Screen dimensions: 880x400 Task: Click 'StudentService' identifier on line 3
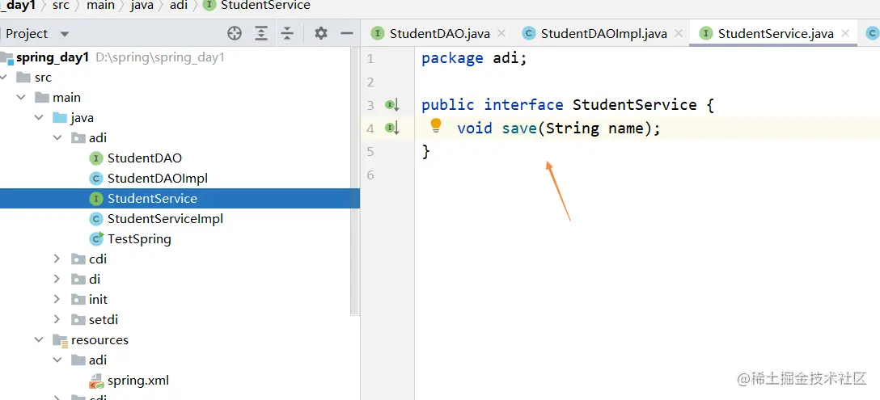click(x=634, y=105)
